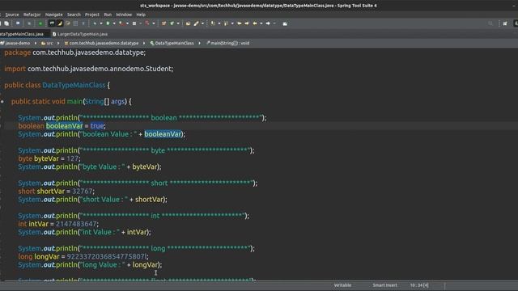The image size is (518, 291).
Task: Open the Help menu
Action: coord(141,15)
